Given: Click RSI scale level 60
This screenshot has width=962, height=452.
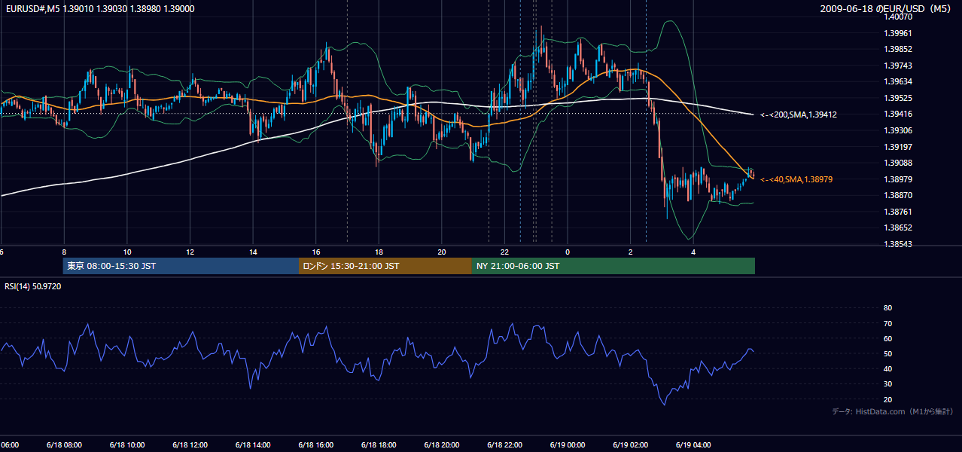Looking at the screenshot, I should point(887,338).
